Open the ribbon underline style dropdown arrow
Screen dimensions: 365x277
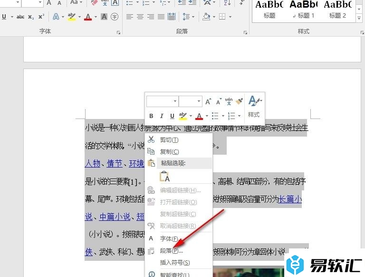point(12,17)
